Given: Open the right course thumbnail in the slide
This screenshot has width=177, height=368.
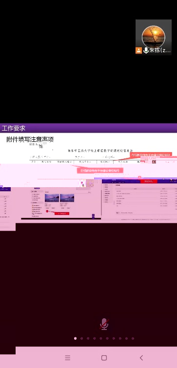Looking at the screenshot, I should pyautogui.click(x=67, y=198).
